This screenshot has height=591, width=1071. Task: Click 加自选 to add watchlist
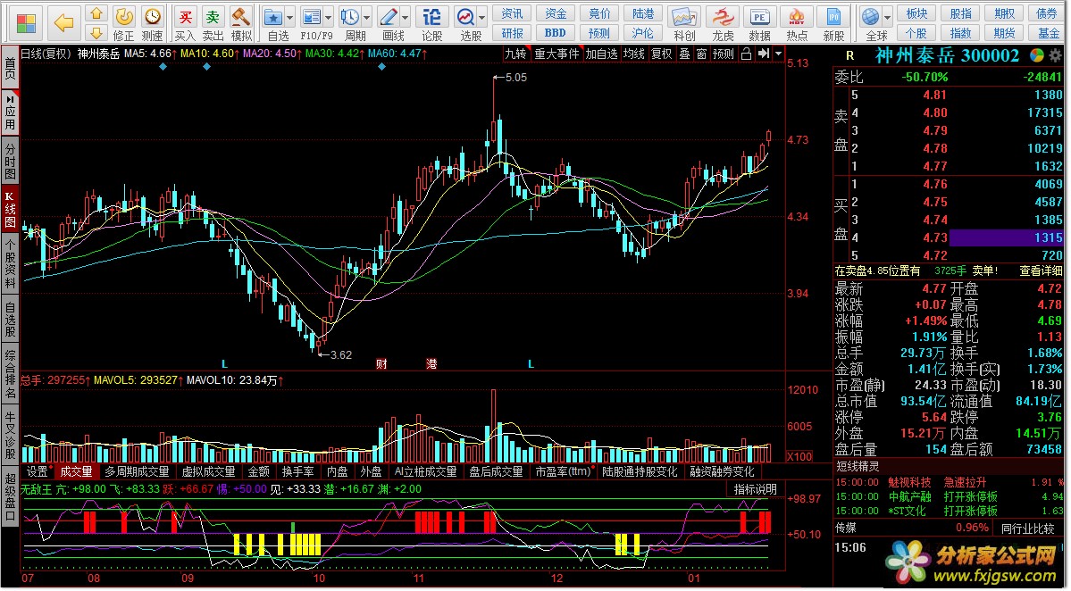coord(601,54)
